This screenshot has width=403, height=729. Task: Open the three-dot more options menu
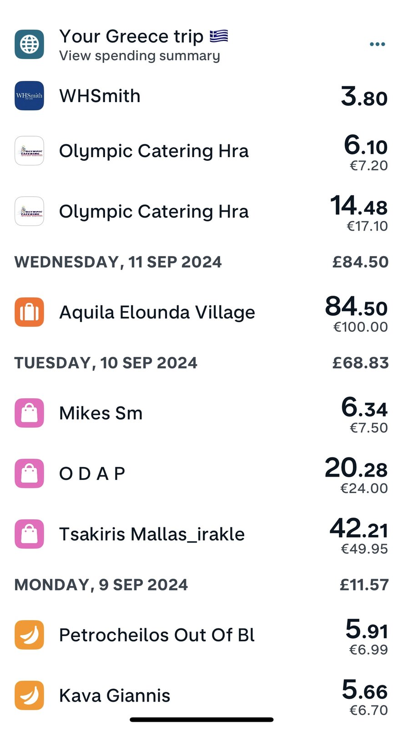377,44
